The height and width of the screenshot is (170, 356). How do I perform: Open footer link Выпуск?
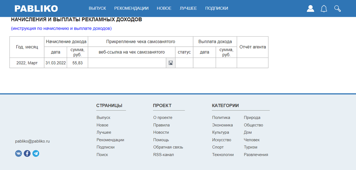pos(103,117)
